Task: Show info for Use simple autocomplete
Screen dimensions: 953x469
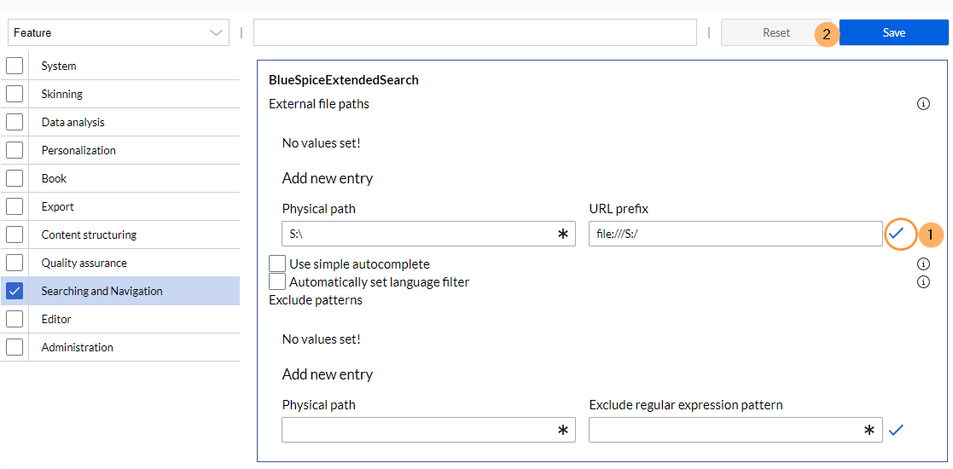Action: (923, 264)
